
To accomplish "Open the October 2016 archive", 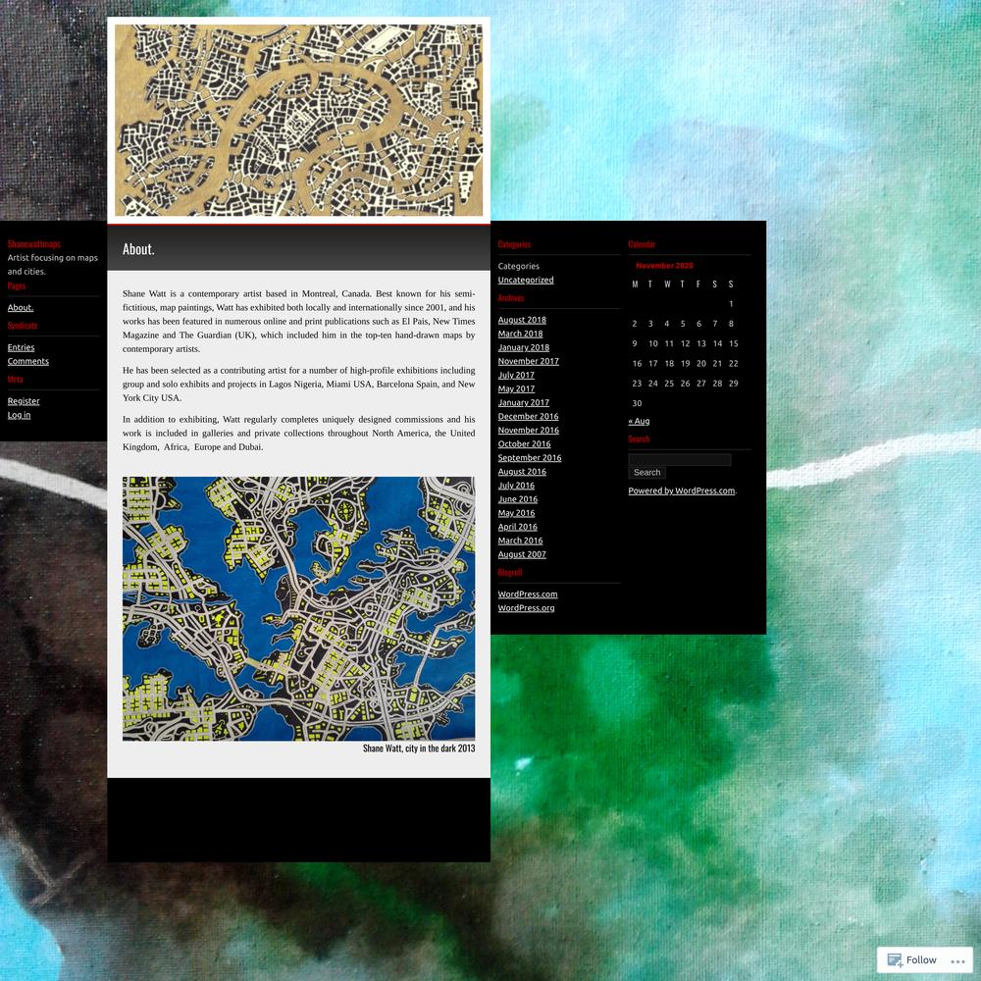I will pos(524,444).
